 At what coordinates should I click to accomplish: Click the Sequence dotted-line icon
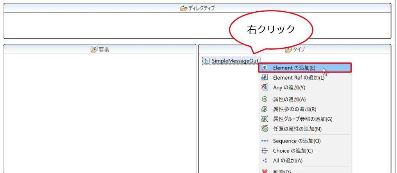click(264, 141)
